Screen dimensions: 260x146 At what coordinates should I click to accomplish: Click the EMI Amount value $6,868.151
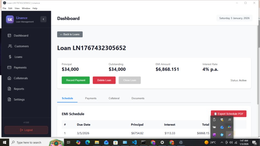(167, 69)
